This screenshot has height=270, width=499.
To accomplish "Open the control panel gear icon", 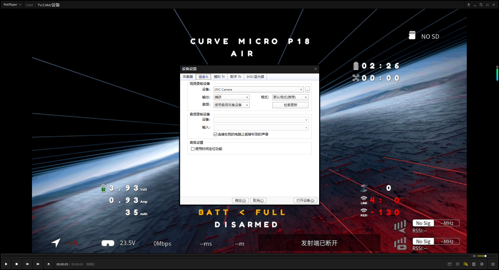I will pyautogui.click(x=482, y=264).
